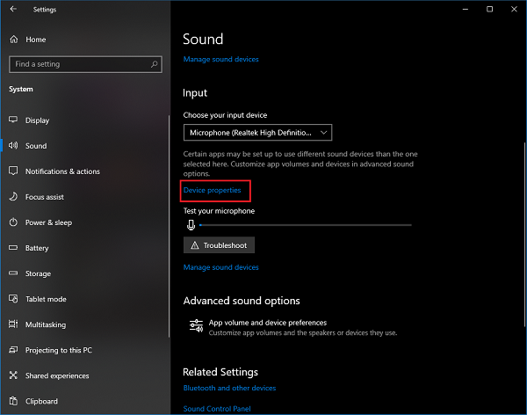Open the Multitasking settings page
Image resolution: width=527 pixels, height=415 pixels.
[46, 324]
